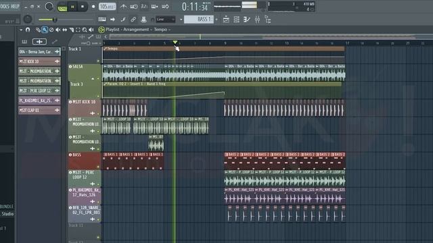
Task: Open the Browser tree icon
Action: [x=268, y=20]
